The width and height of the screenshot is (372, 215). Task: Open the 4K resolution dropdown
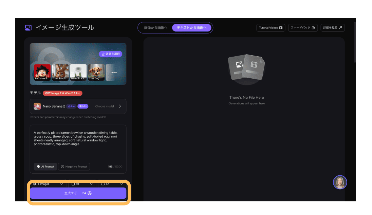[112, 184]
